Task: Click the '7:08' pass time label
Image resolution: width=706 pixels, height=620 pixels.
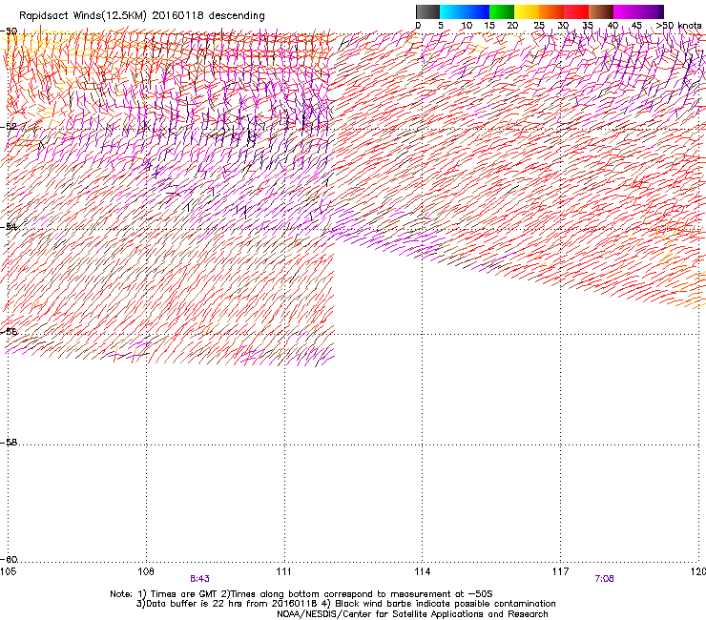Action: pyautogui.click(x=604, y=579)
